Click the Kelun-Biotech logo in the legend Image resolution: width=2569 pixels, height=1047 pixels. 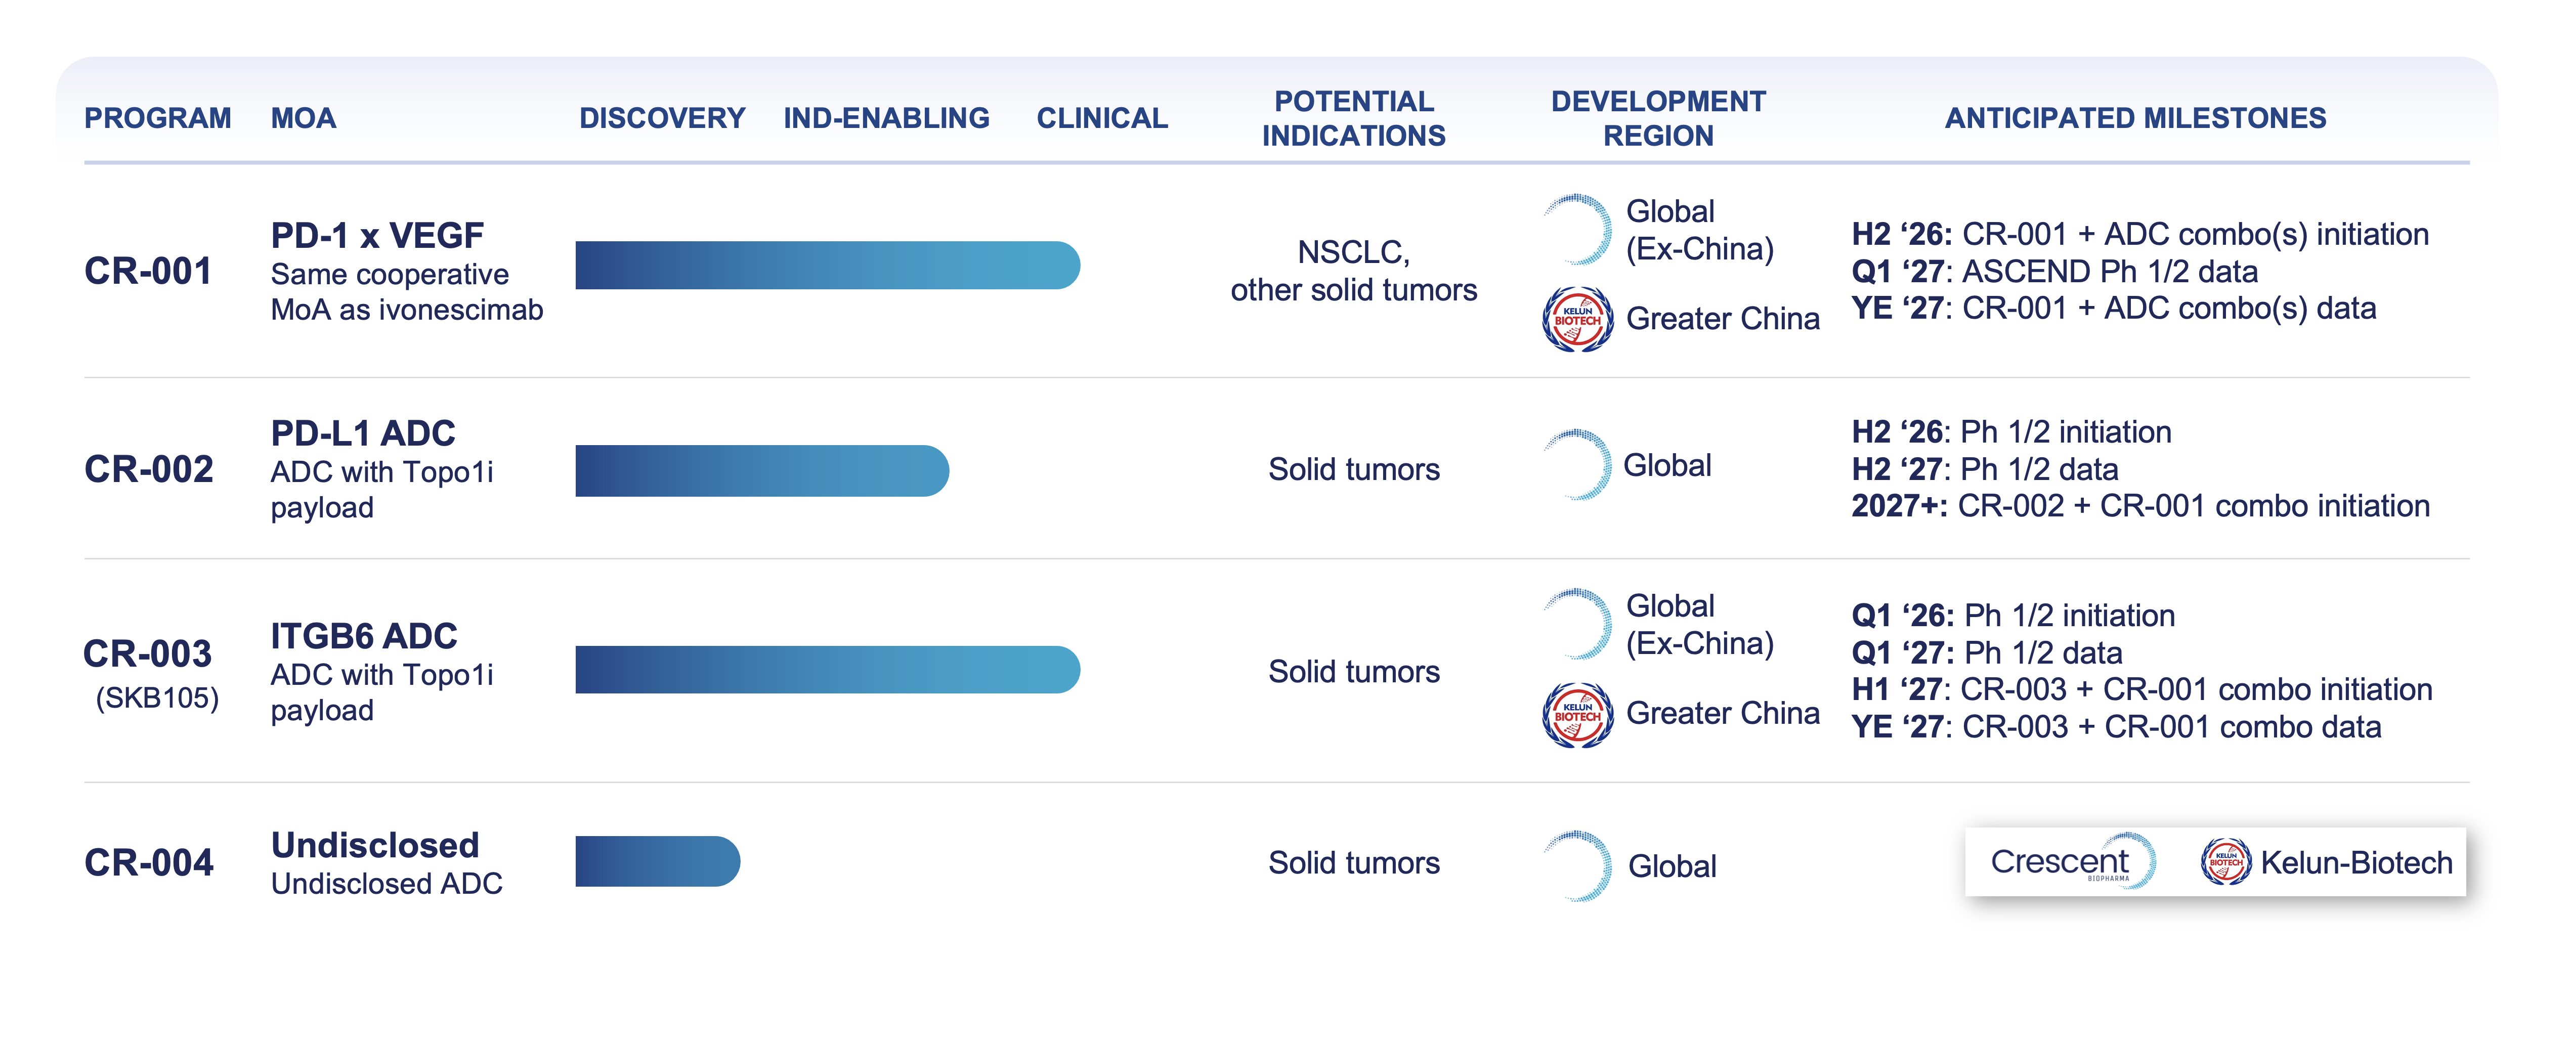[2226, 861]
